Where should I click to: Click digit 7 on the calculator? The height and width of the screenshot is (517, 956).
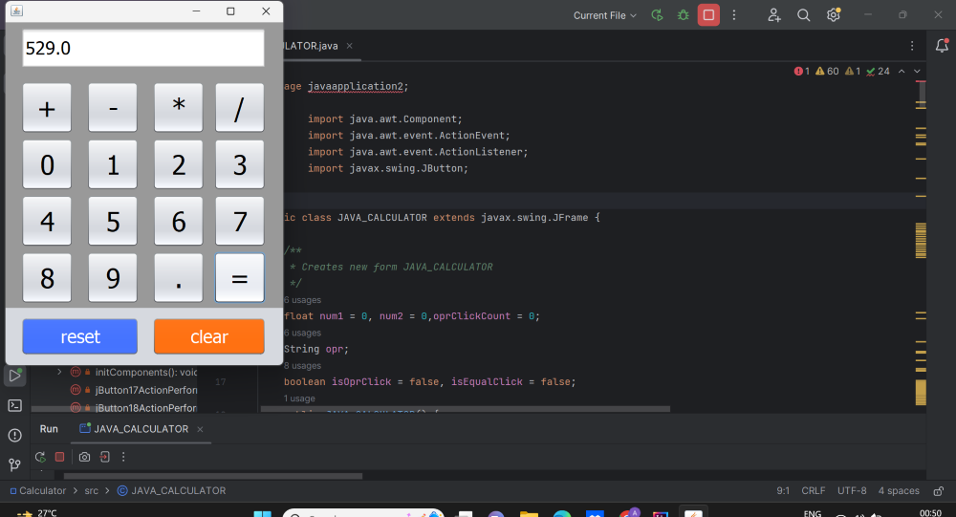[240, 222]
